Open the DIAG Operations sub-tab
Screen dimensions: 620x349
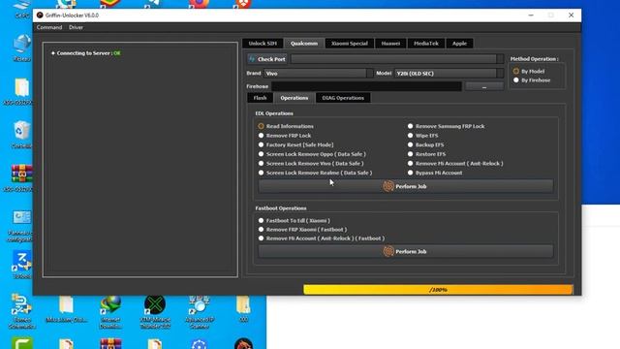[343, 98]
